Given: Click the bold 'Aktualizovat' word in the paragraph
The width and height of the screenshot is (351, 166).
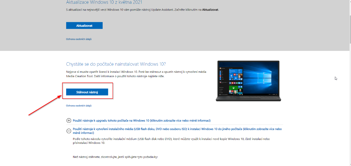Looking at the screenshot, I should 210,10.
